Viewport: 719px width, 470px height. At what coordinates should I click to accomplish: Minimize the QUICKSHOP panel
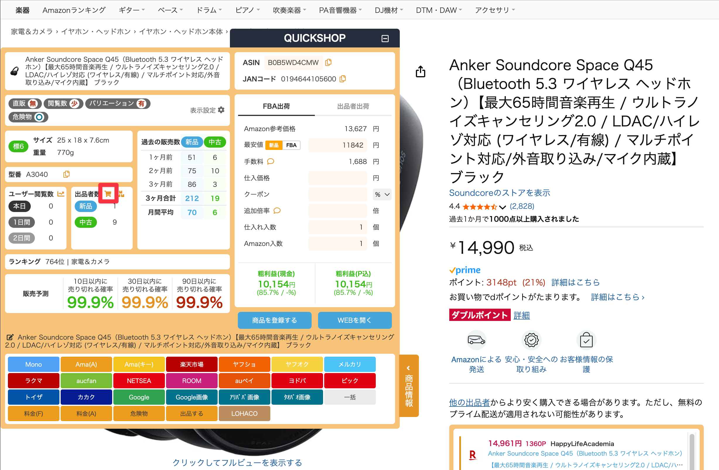385,38
